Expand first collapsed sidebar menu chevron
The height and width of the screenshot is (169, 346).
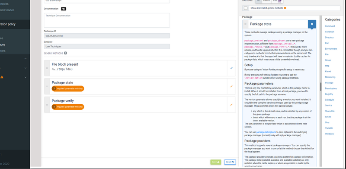(26, 59)
